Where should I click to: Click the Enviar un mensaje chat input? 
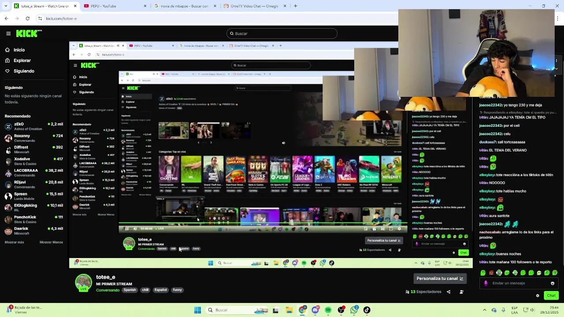(x=518, y=283)
